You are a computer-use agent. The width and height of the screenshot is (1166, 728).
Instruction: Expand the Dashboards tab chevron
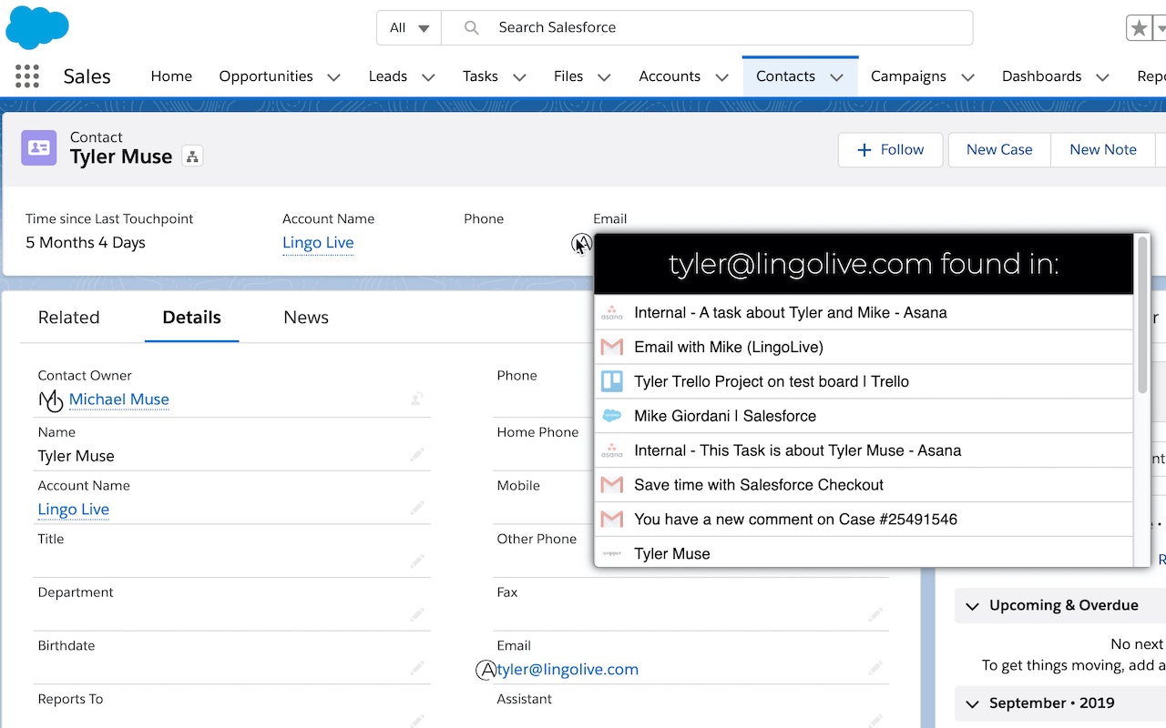coord(1102,77)
